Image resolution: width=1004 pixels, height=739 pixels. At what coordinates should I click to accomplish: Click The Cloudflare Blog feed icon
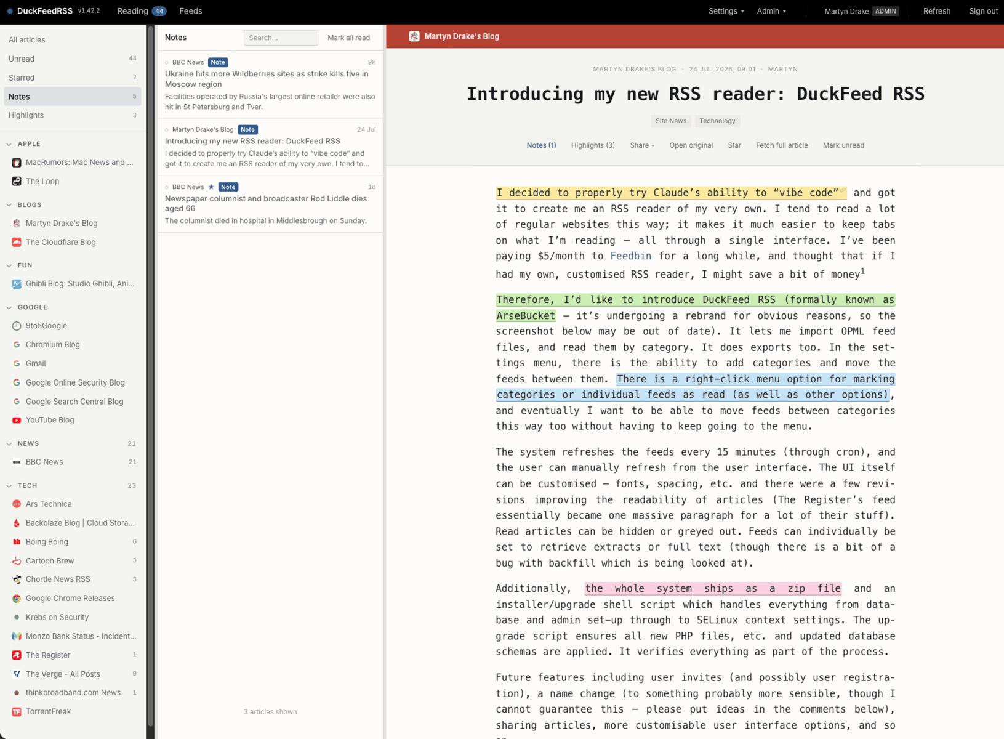click(17, 242)
